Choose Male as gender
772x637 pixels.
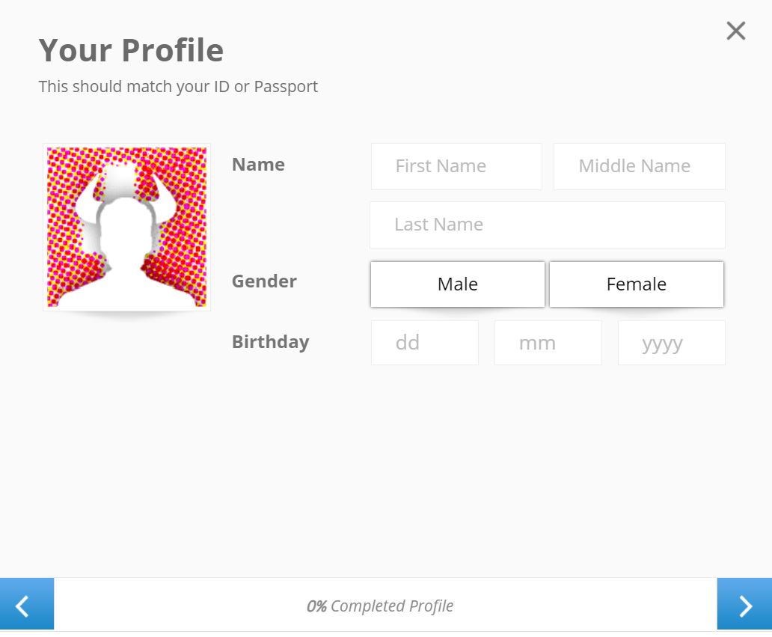coord(457,284)
